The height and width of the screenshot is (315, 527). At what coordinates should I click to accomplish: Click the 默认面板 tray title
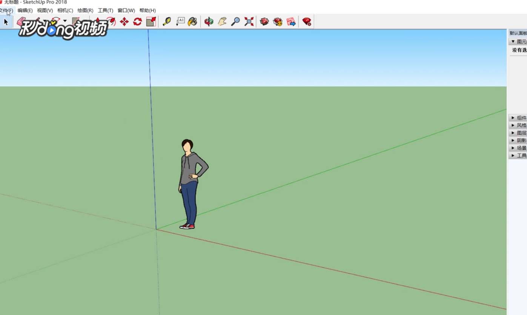[518, 33]
